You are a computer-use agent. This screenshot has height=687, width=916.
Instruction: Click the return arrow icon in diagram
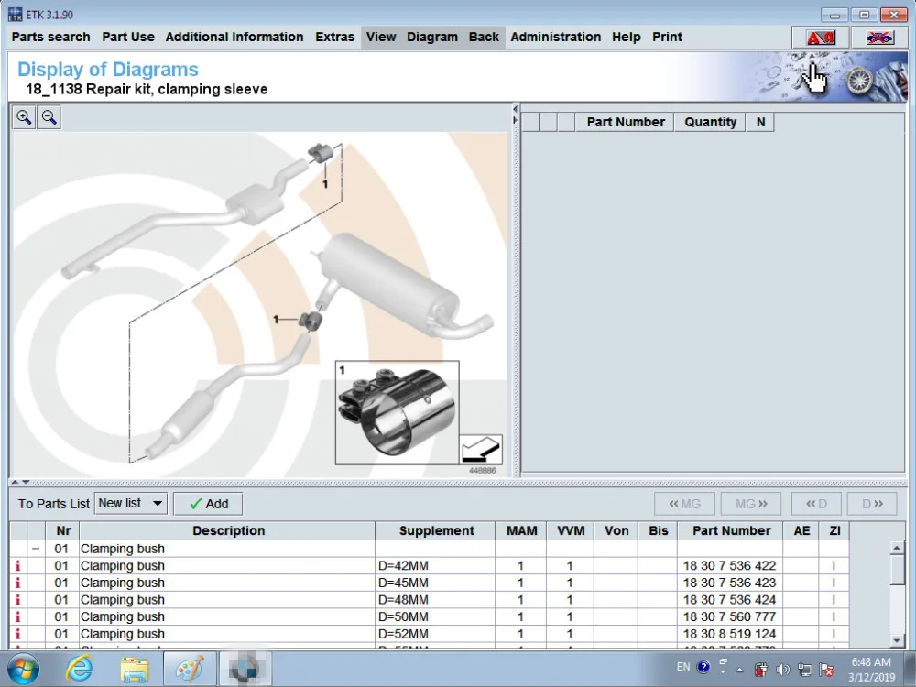pyautogui.click(x=482, y=450)
